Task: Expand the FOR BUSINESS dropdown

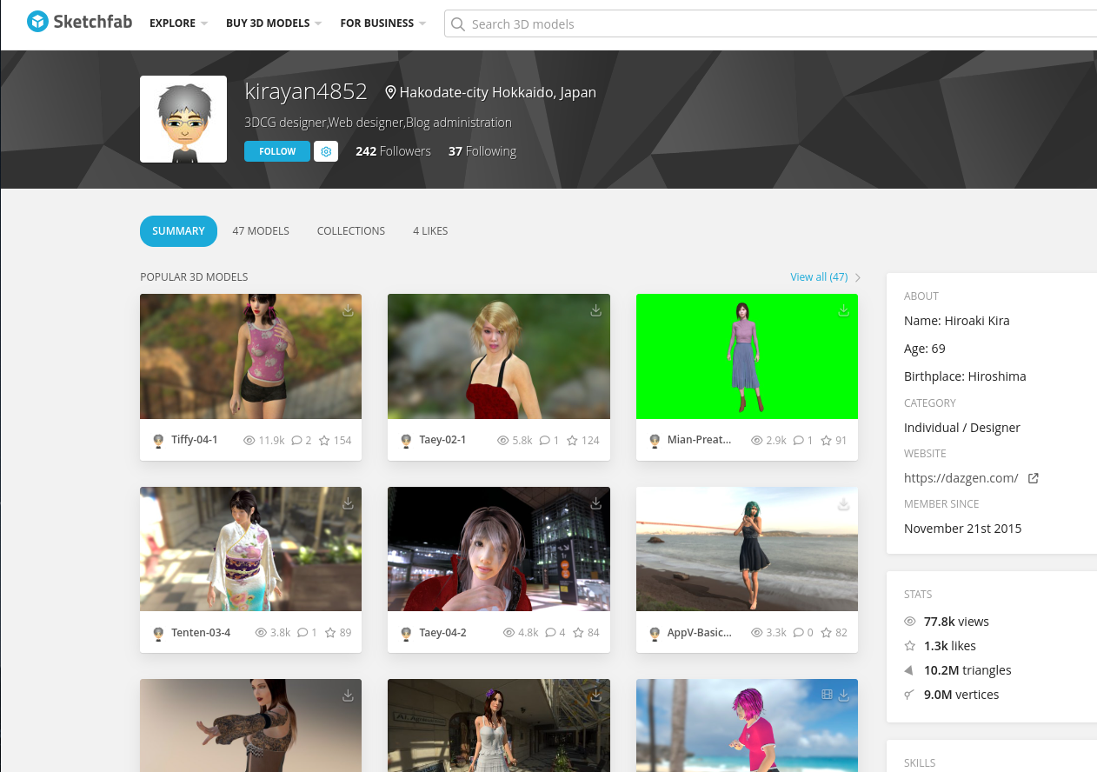Action: pyautogui.click(x=383, y=23)
